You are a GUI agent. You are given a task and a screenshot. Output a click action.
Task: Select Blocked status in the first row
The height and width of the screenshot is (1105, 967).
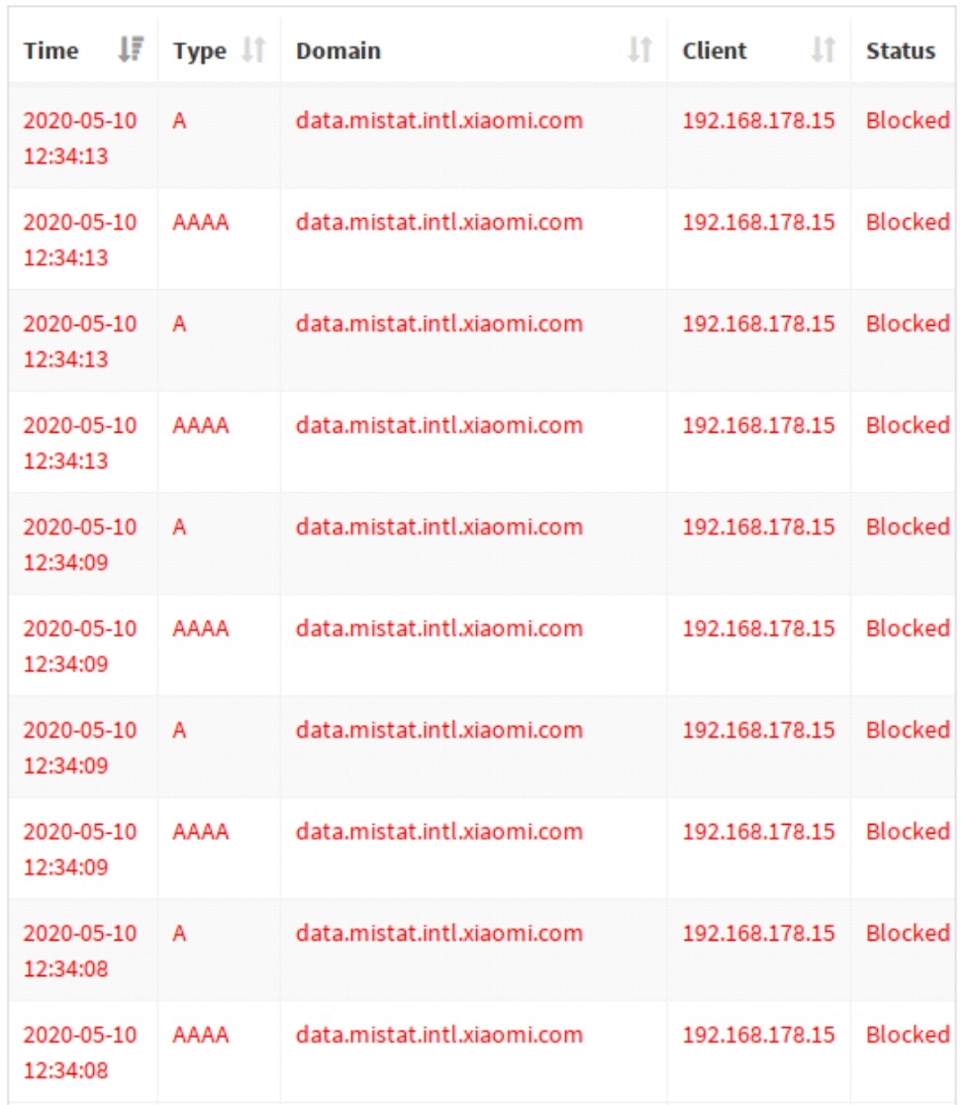908,120
